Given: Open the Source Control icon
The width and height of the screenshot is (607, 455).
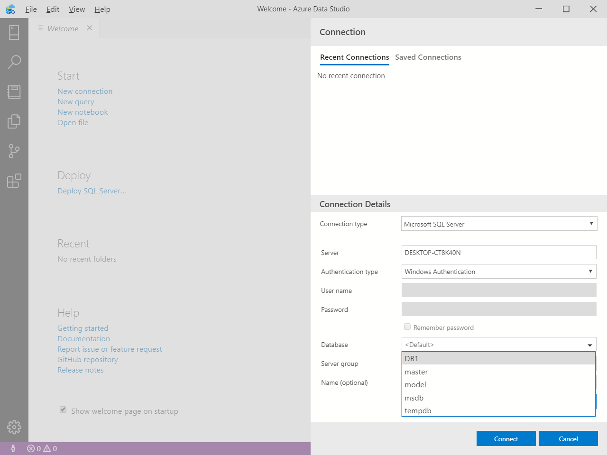Looking at the screenshot, I should tap(14, 151).
